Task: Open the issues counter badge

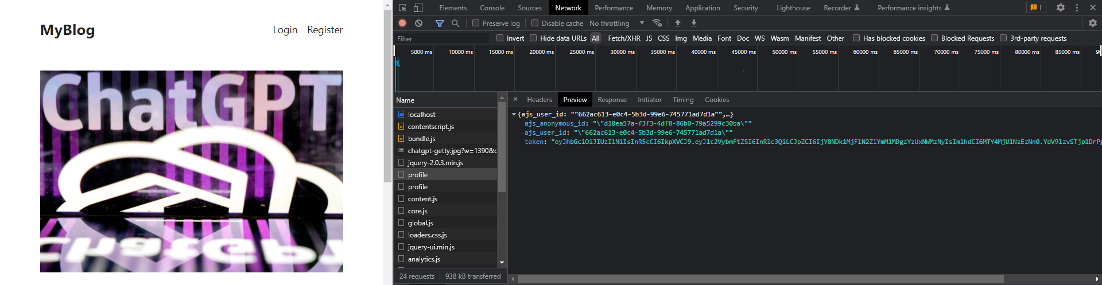Action: tap(1036, 7)
